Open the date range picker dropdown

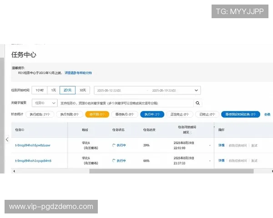196,90
